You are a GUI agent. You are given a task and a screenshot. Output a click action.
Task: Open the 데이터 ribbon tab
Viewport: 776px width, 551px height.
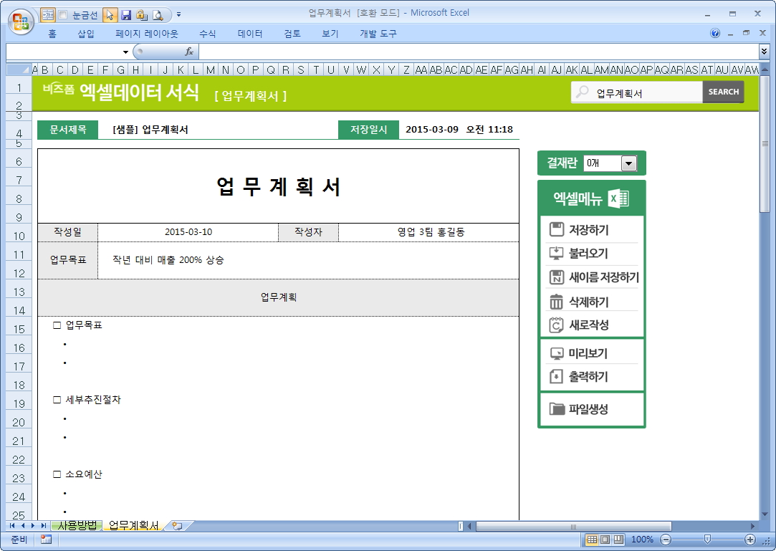click(x=250, y=34)
